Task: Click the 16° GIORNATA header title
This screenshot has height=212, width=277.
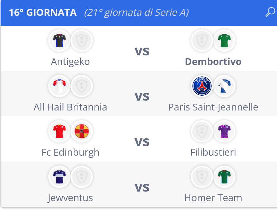Action: tap(43, 13)
